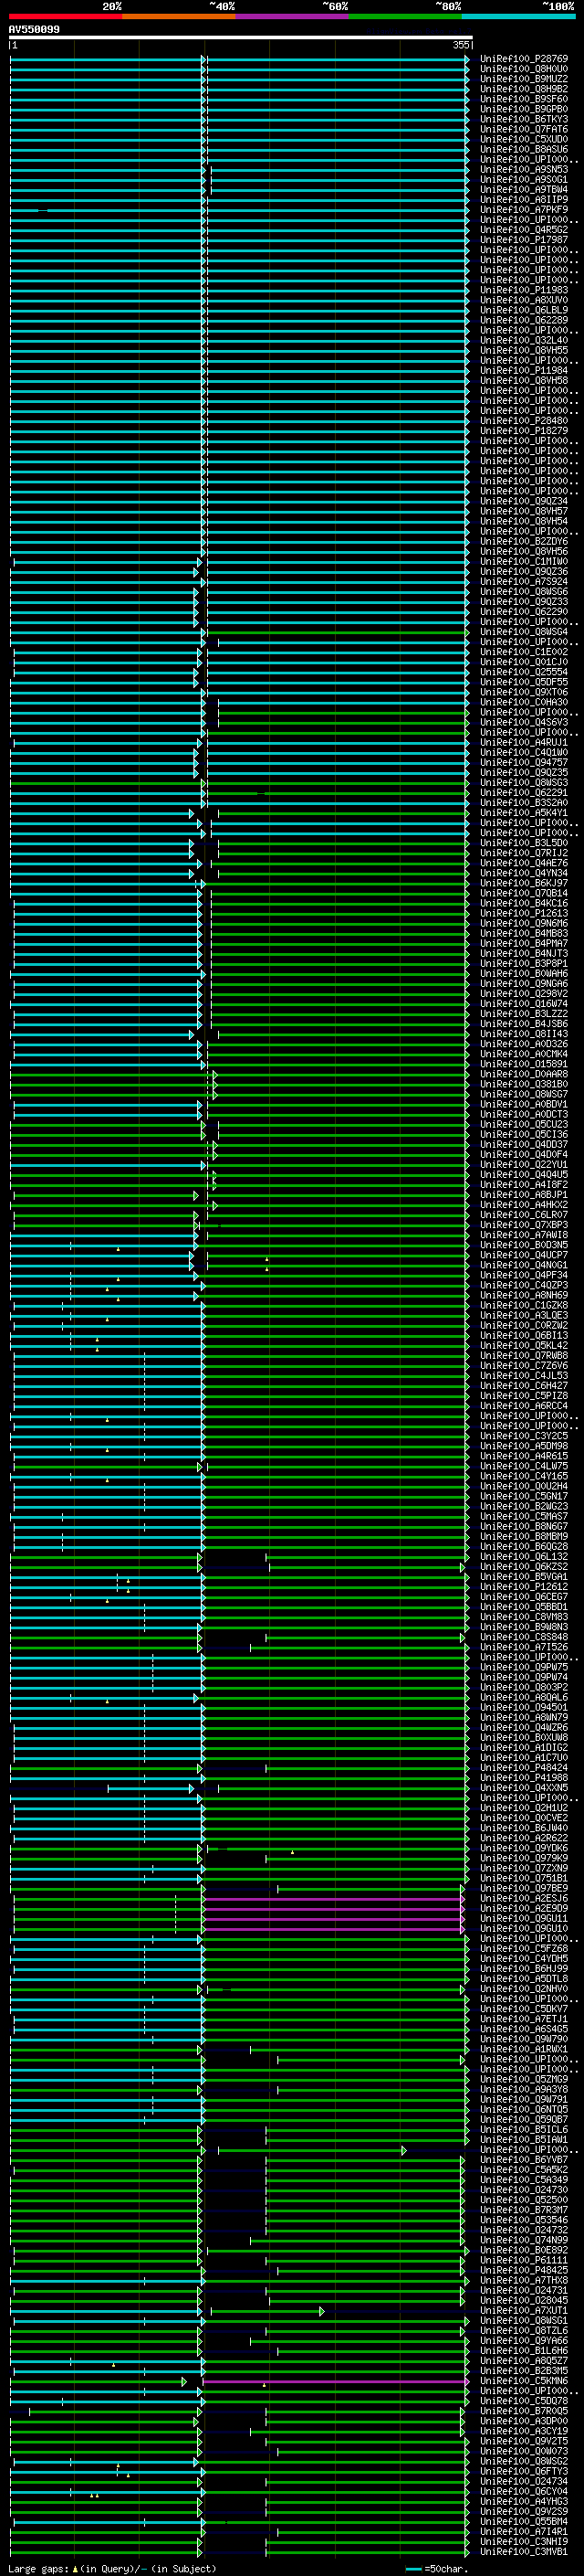Open hit UniRef100_A3LQE3
This screenshot has width=584, height=2576.
pyautogui.click(x=524, y=1315)
